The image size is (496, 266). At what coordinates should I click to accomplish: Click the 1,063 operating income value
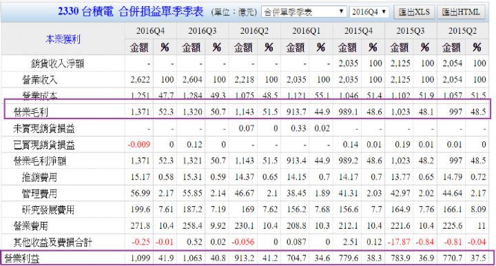point(192,258)
